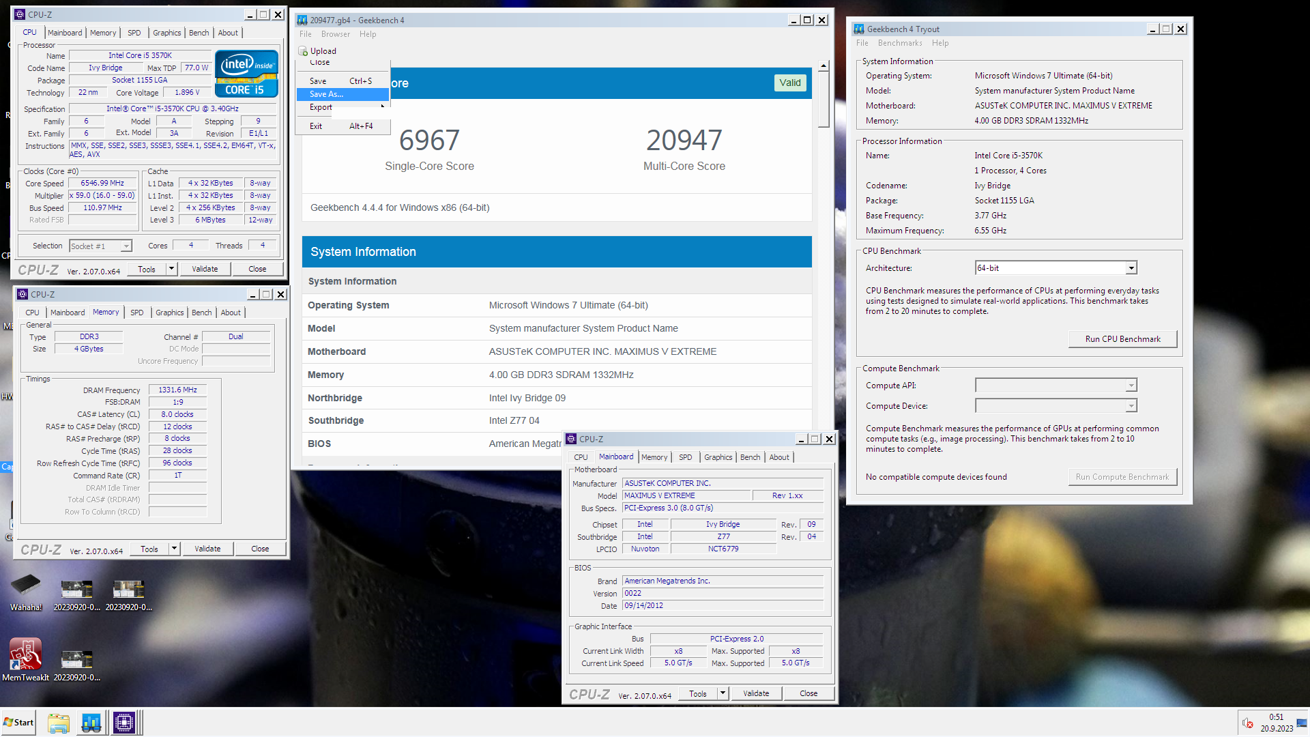Click Close button in CPU-Z memory window
The image size is (1310, 737).
pos(260,549)
